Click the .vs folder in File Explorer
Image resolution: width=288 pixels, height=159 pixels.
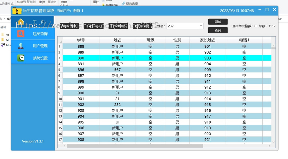(x=5, y=35)
